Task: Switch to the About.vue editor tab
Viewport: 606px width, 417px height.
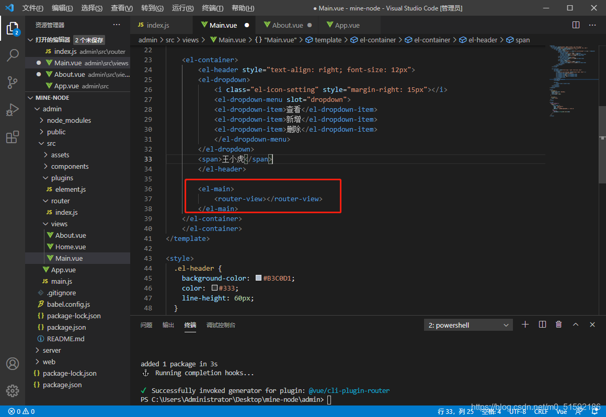Action: (x=287, y=25)
